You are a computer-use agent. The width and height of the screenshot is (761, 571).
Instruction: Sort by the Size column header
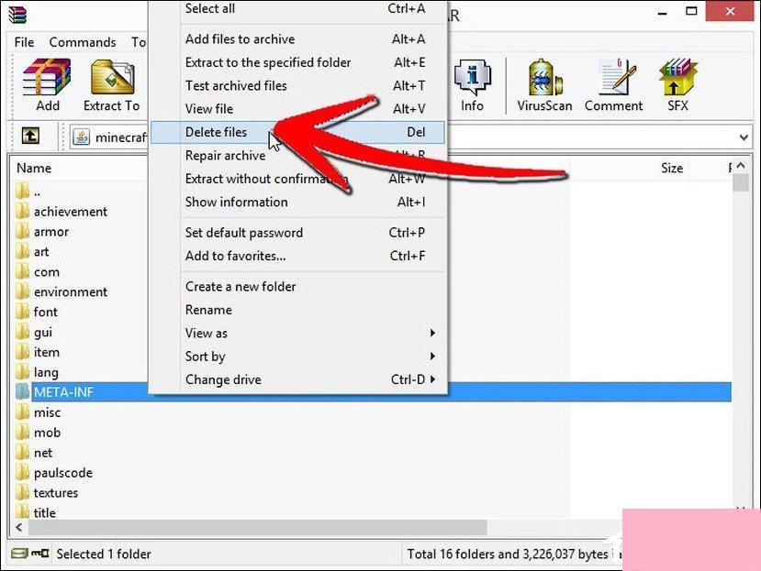pos(672,168)
